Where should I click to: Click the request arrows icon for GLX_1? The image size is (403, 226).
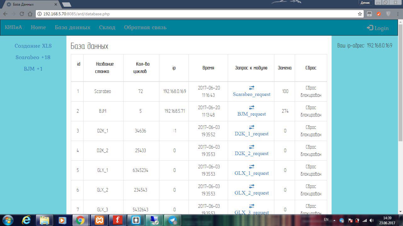coord(252,167)
